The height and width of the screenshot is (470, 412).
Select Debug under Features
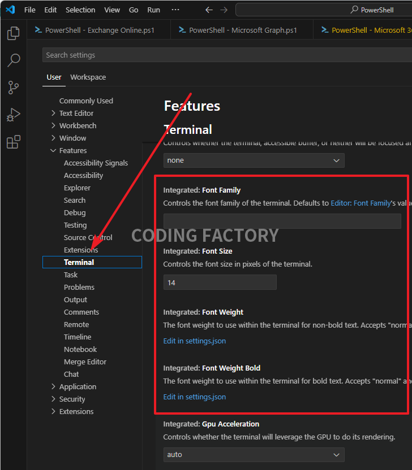[75, 213]
